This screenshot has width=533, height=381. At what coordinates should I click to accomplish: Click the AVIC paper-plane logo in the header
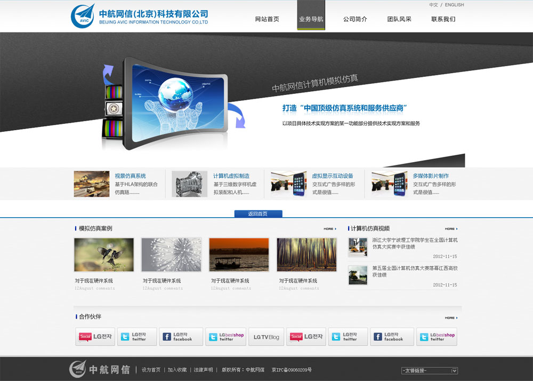(x=82, y=17)
